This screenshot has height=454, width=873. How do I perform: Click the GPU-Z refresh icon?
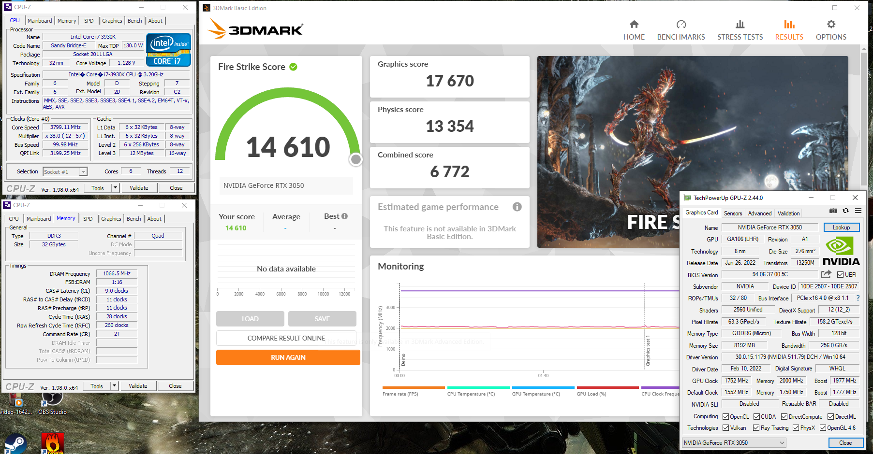845,211
